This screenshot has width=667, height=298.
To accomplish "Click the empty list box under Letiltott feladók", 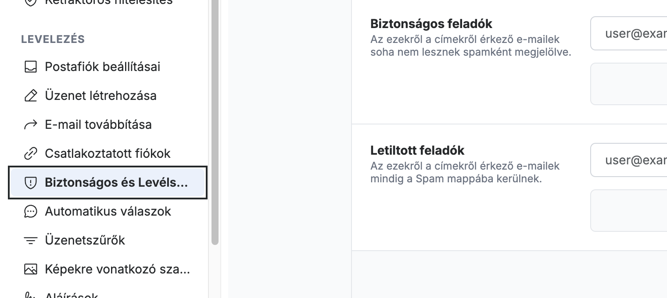I will pyautogui.click(x=629, y=210).
